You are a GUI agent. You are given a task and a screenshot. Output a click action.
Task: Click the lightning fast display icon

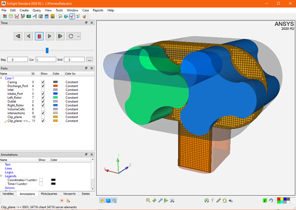(213, 200)
